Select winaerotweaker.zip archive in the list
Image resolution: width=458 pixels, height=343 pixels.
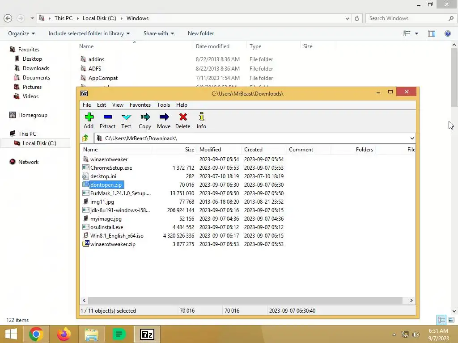(113, 244)
